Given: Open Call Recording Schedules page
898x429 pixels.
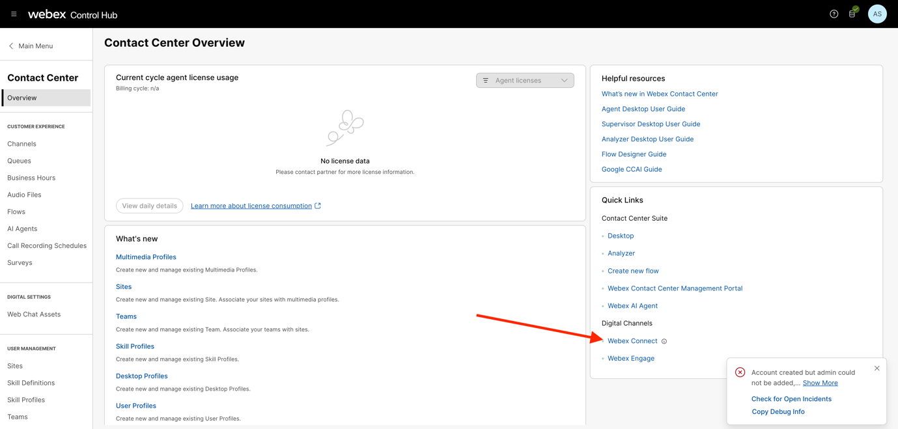Looking at the screenshot, I should 47,246.
